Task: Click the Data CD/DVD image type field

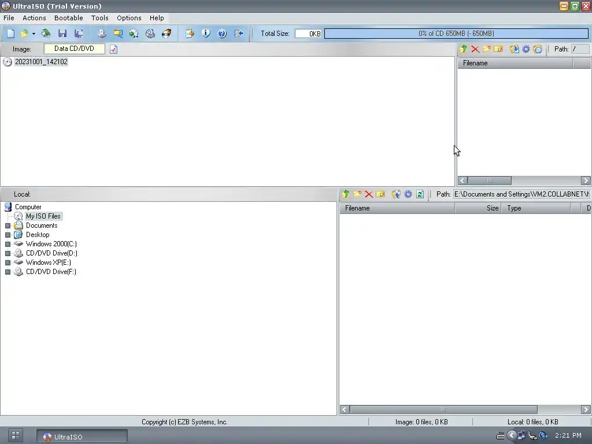Action: [x=75, y=49]
